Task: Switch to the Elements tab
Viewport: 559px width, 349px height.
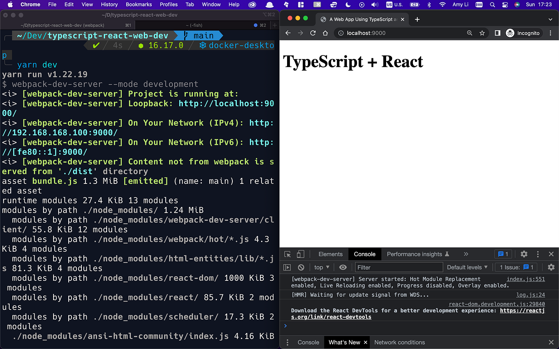Action: coord(330,254)
